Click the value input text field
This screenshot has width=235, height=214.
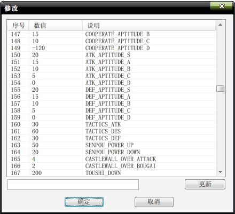[x=73, y=185]
